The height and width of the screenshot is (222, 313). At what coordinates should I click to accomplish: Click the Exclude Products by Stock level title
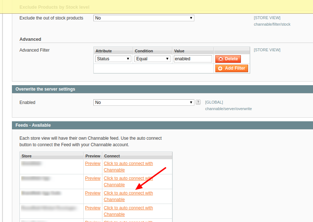54,7
